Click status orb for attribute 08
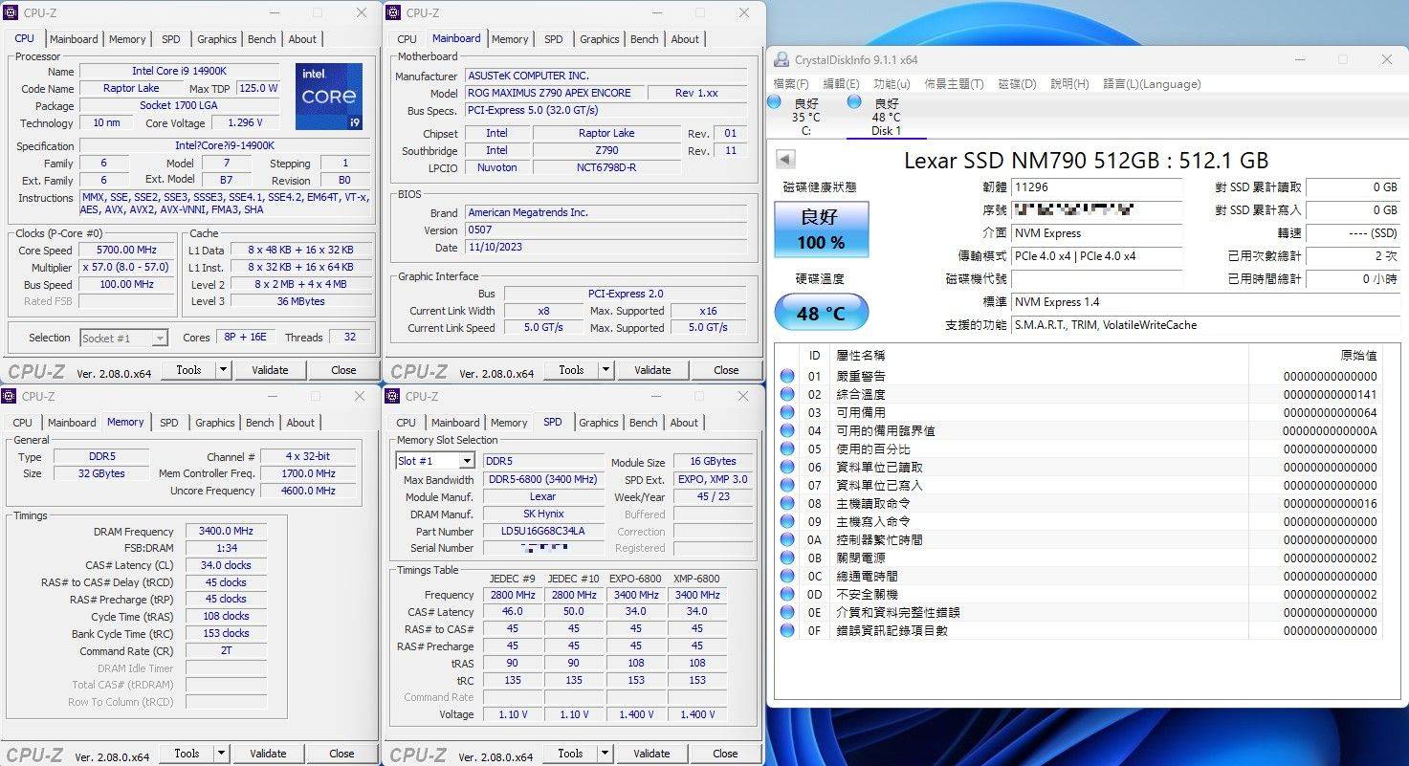This screenshot has width=1409, height=766. 787,504
